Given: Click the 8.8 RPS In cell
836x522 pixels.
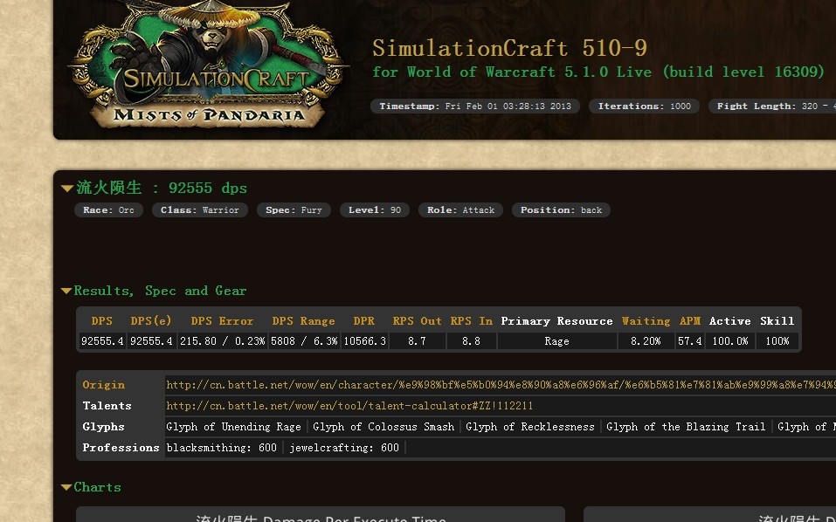Looking at the screenshot, I should click(x=472, y=341).
